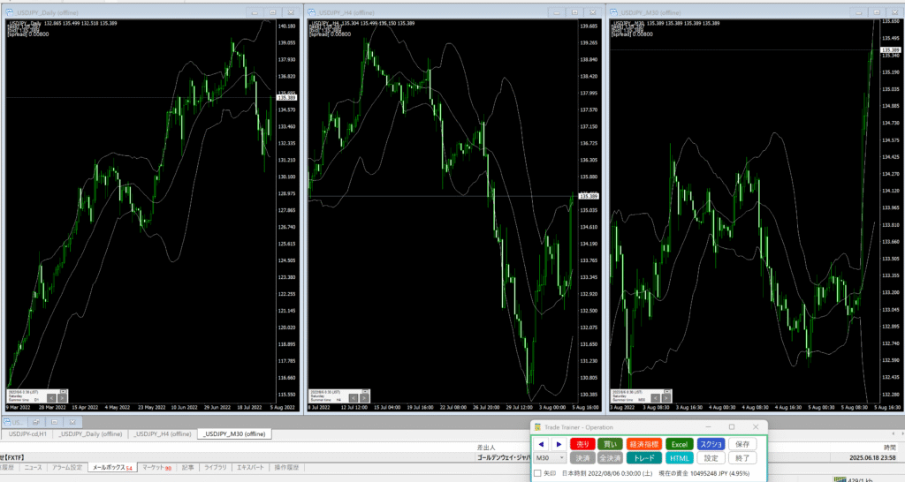Viewport: 905px width, 482px height.
Task: Restore the minimized US... chart window
Action: tap(35, 422)
